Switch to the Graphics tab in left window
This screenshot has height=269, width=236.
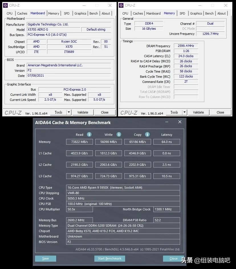pos(80,13)
